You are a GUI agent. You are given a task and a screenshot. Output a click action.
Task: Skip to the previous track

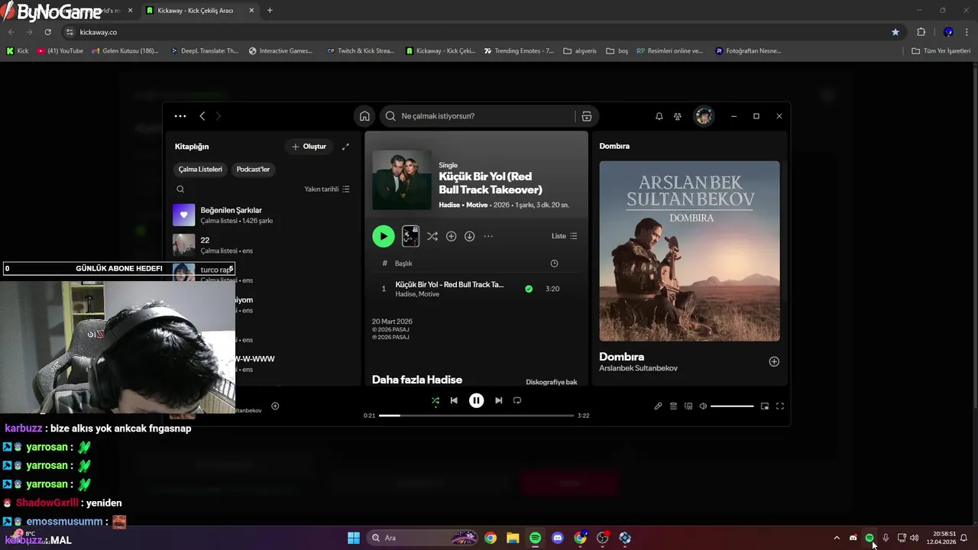tap(454, 400)
